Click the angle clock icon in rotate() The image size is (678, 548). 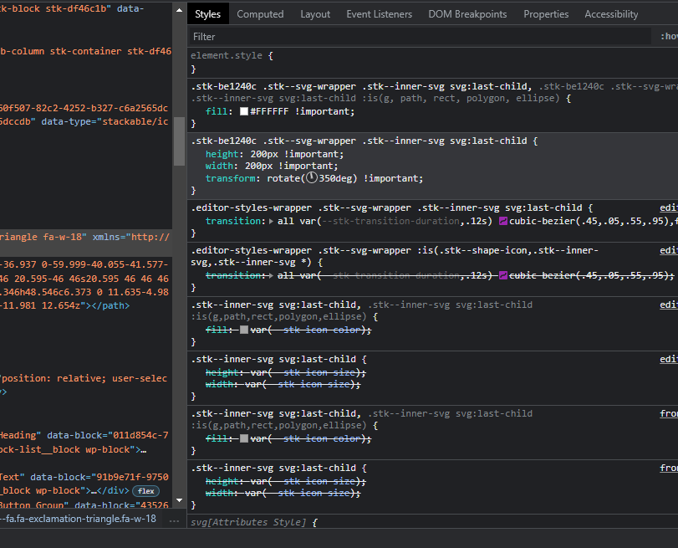point(311,178)
